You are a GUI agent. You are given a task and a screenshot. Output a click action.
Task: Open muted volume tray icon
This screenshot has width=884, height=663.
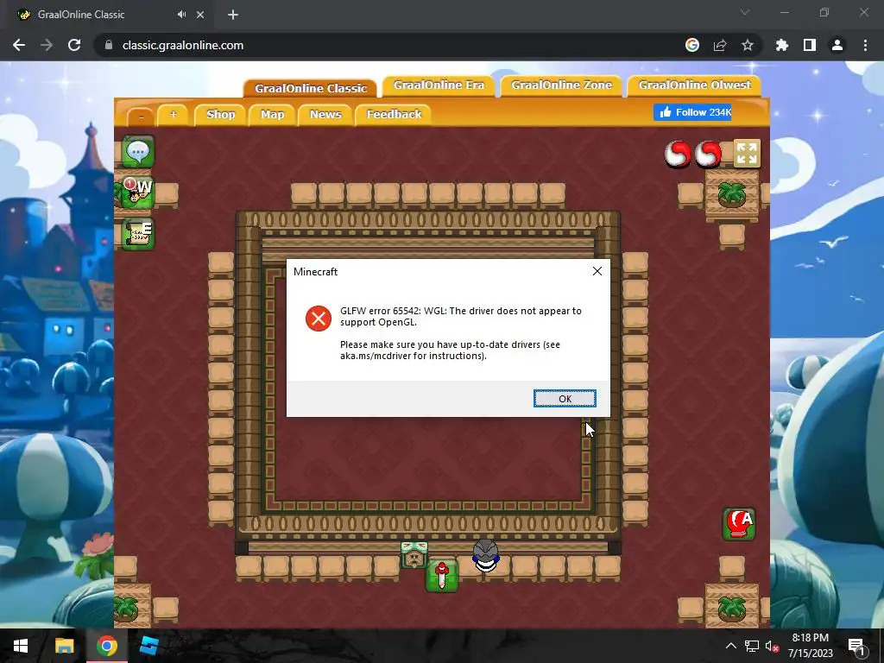point(771,646)
